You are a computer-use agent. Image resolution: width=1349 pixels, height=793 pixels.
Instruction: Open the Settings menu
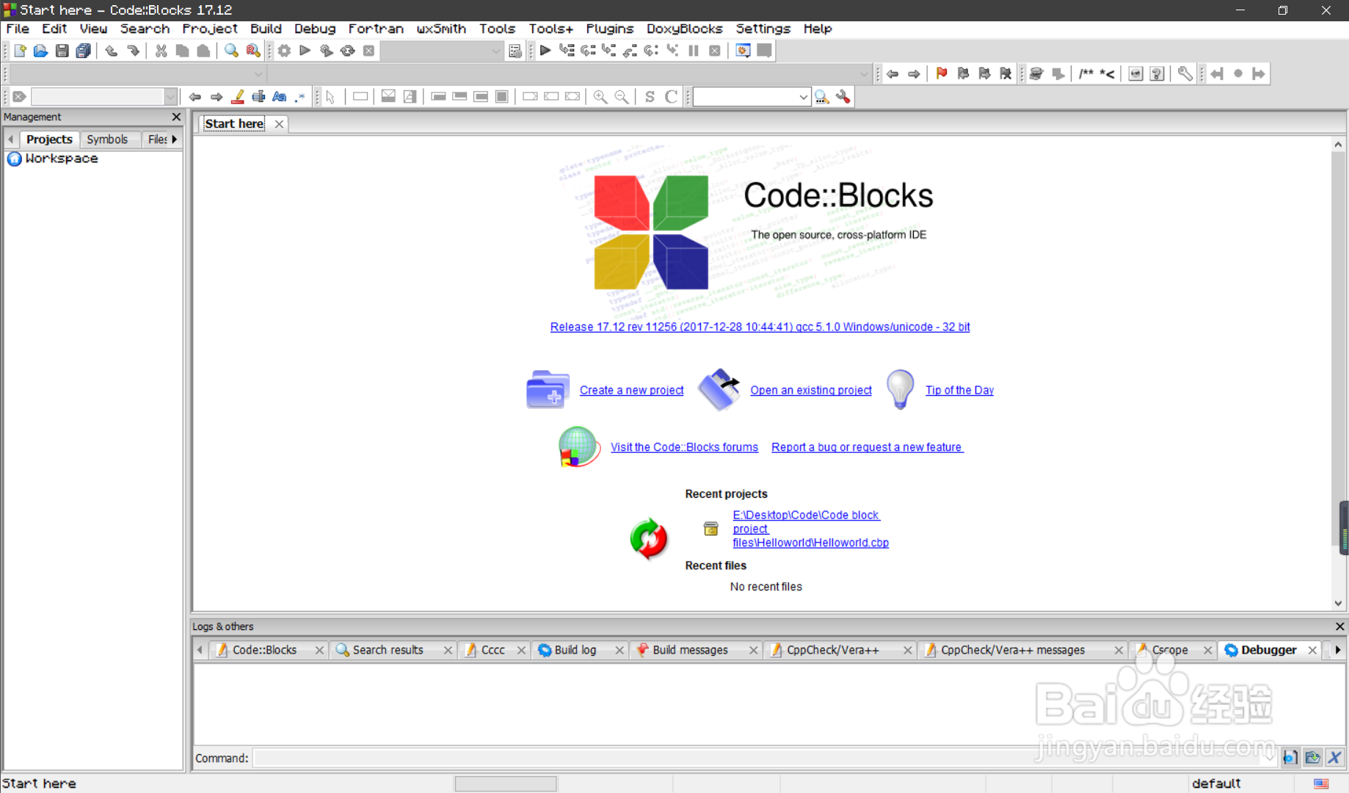coord(763,29)
